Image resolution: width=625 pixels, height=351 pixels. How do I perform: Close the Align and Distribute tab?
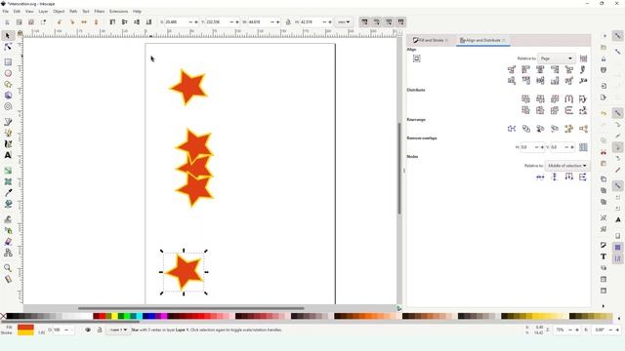[504, 40]
